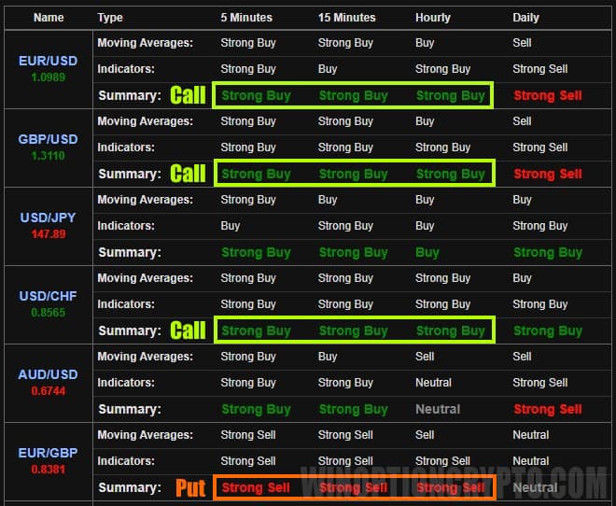This screenshot has width=616, height=506.
Task: Open the EUR/USD currency pair link
Action: point(49,61)
